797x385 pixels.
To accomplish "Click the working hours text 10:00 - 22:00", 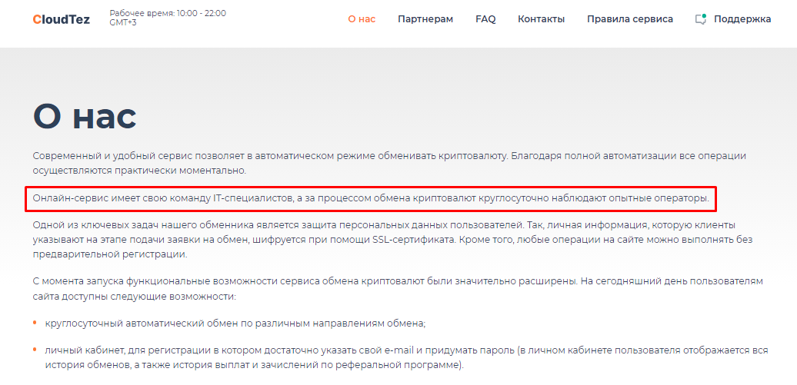I will [x=202, y=13].
